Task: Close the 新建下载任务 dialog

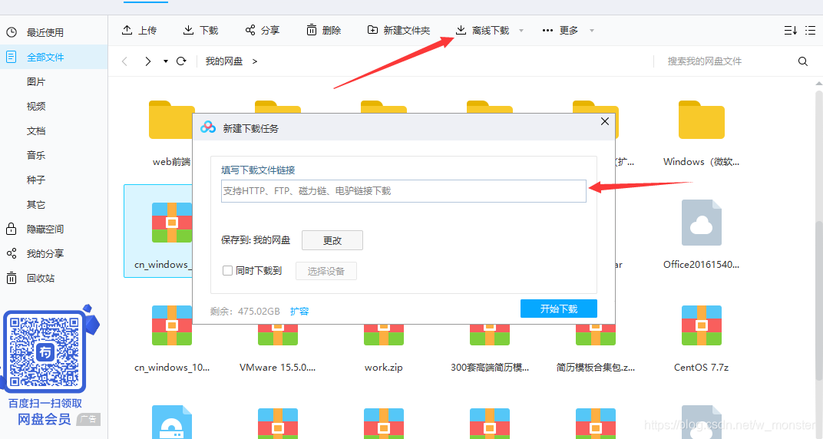Action: 605,122
